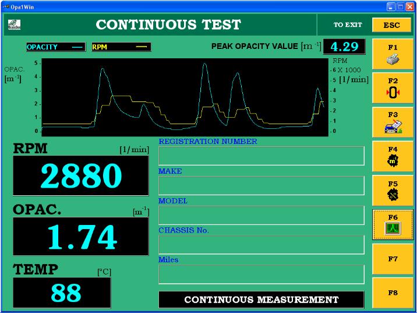Viewport: 417px width, 313px height.
Task: Minimize the Opa1Win window
Action: pos(391,7)
